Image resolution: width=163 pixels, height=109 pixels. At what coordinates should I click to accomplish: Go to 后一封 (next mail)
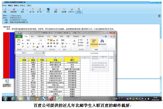tap(39, 10)
